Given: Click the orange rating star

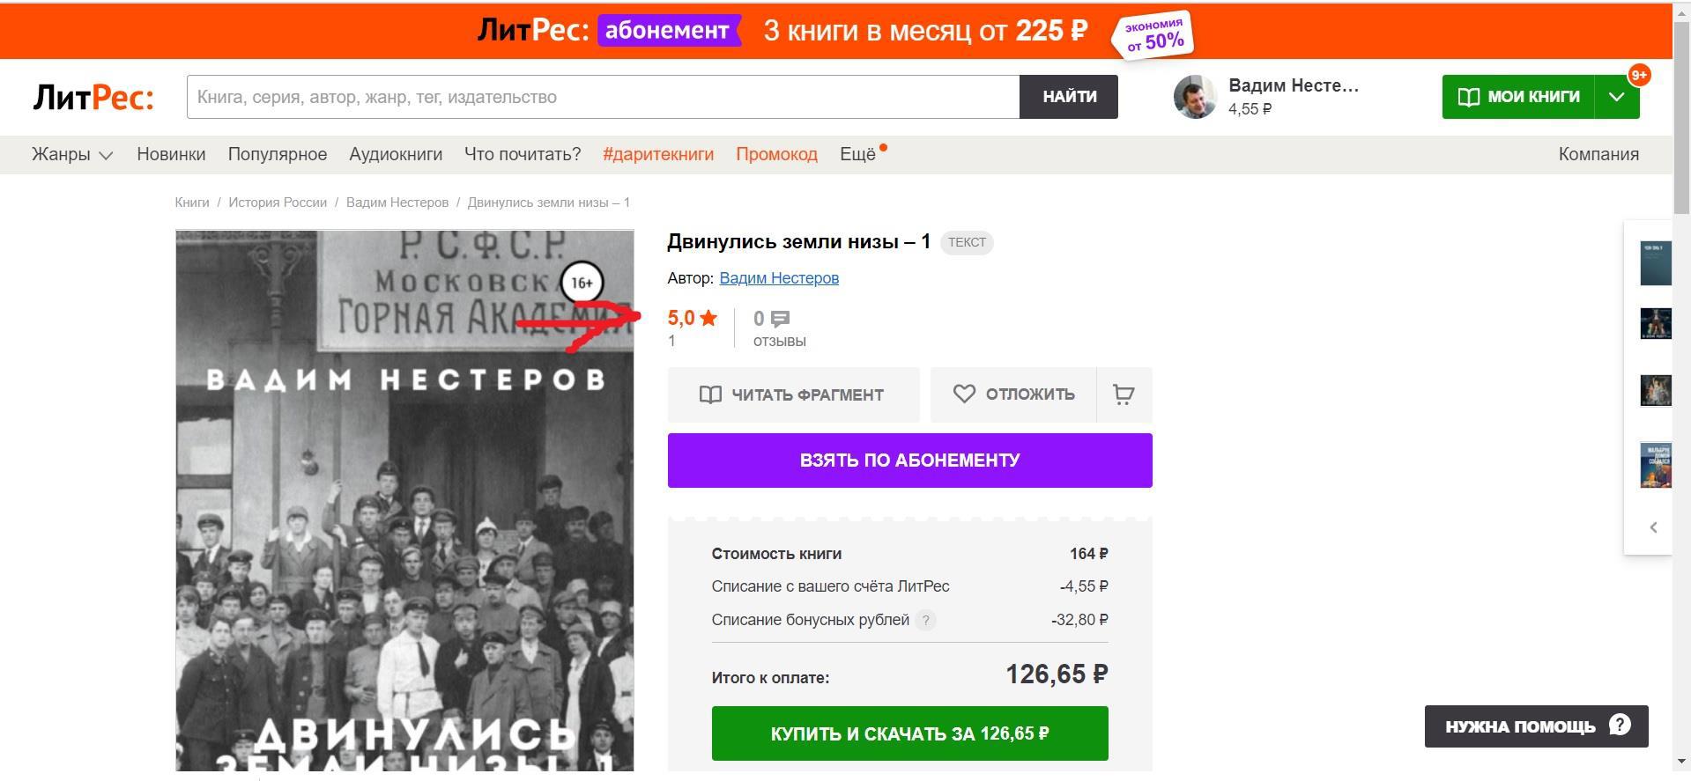Looking at the screenshot, I should [708, 318].
